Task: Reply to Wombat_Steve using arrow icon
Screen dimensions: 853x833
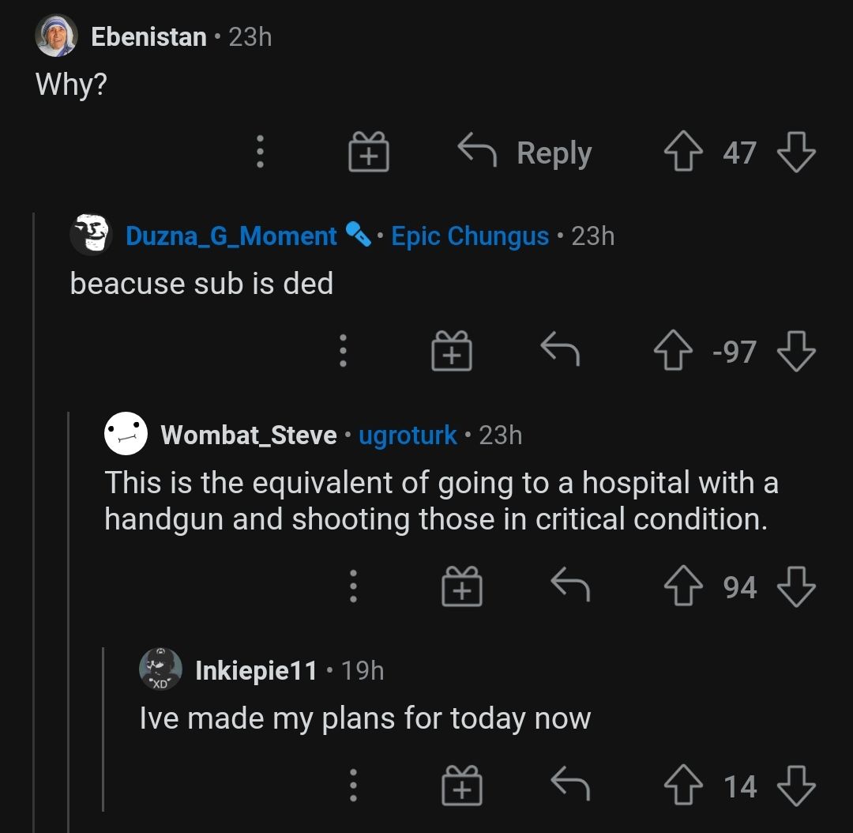Action: coord(569,587)
